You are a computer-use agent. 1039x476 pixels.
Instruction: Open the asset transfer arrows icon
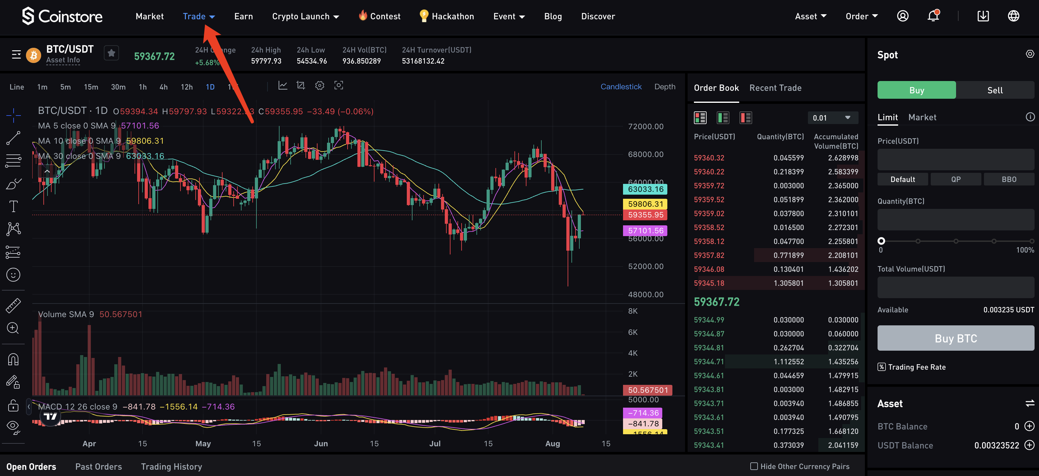[x=1030, y=403]
